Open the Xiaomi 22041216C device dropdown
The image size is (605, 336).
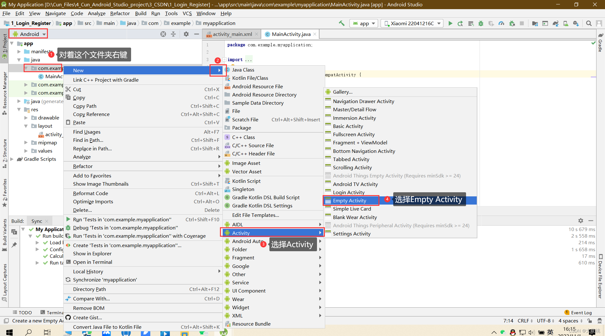(x=412, y=23)
